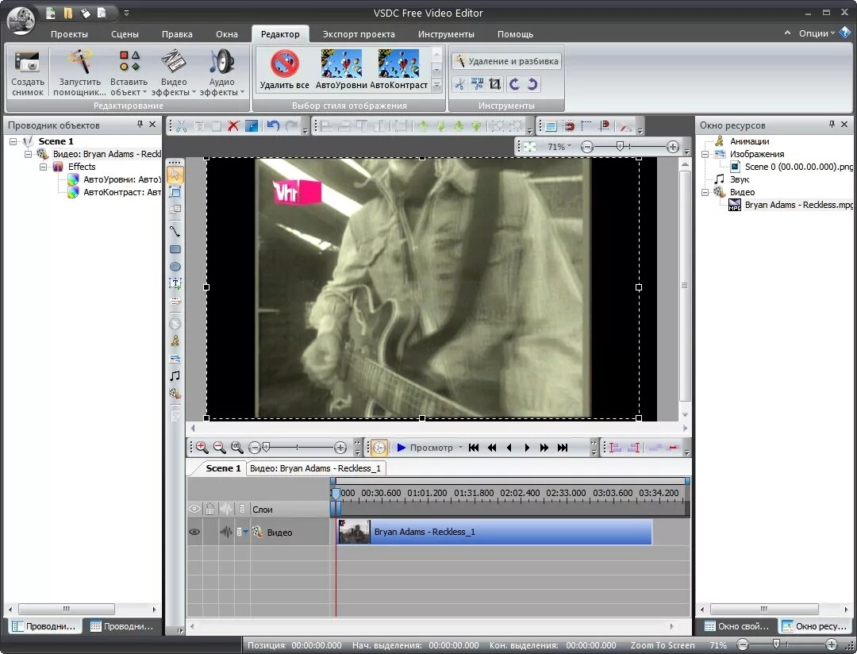Toggle visibility eye in Слои header row

click(194, 509)
